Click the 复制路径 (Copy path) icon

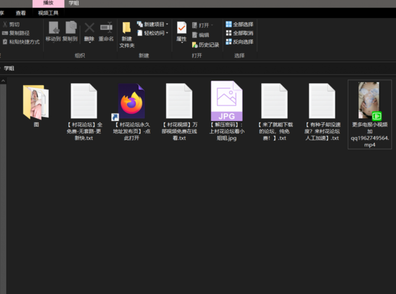coord(5,33)
